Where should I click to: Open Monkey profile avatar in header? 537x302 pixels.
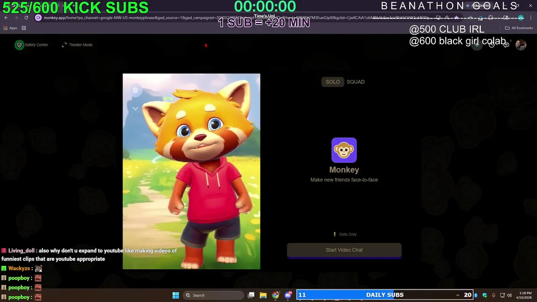[521, 45]
